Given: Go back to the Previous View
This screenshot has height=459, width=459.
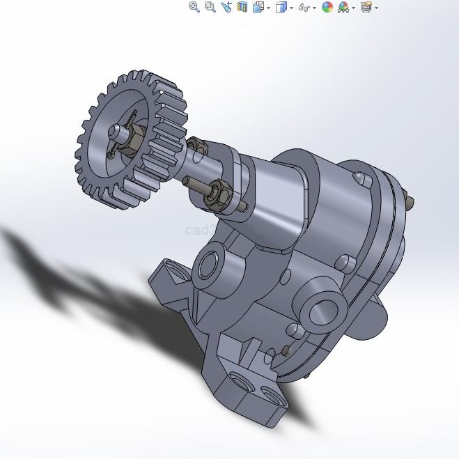Looking at the screenshot, I should [x=226, y=7].
